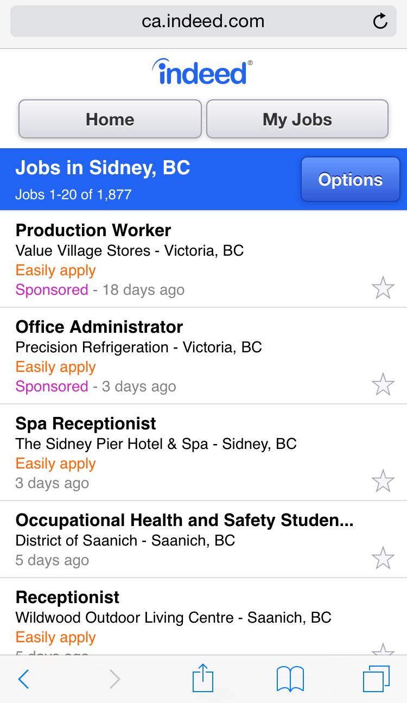The image size is (407, 703).
Task: Click the Indeed logo
Action: tap(202, 72)
